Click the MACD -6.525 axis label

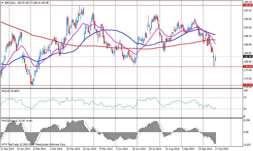(x=247, y=145)
